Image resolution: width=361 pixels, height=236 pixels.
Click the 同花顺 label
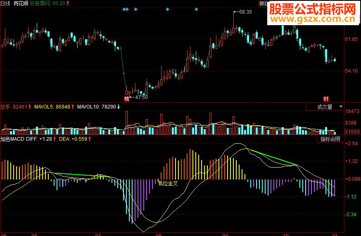coord(21,3)
